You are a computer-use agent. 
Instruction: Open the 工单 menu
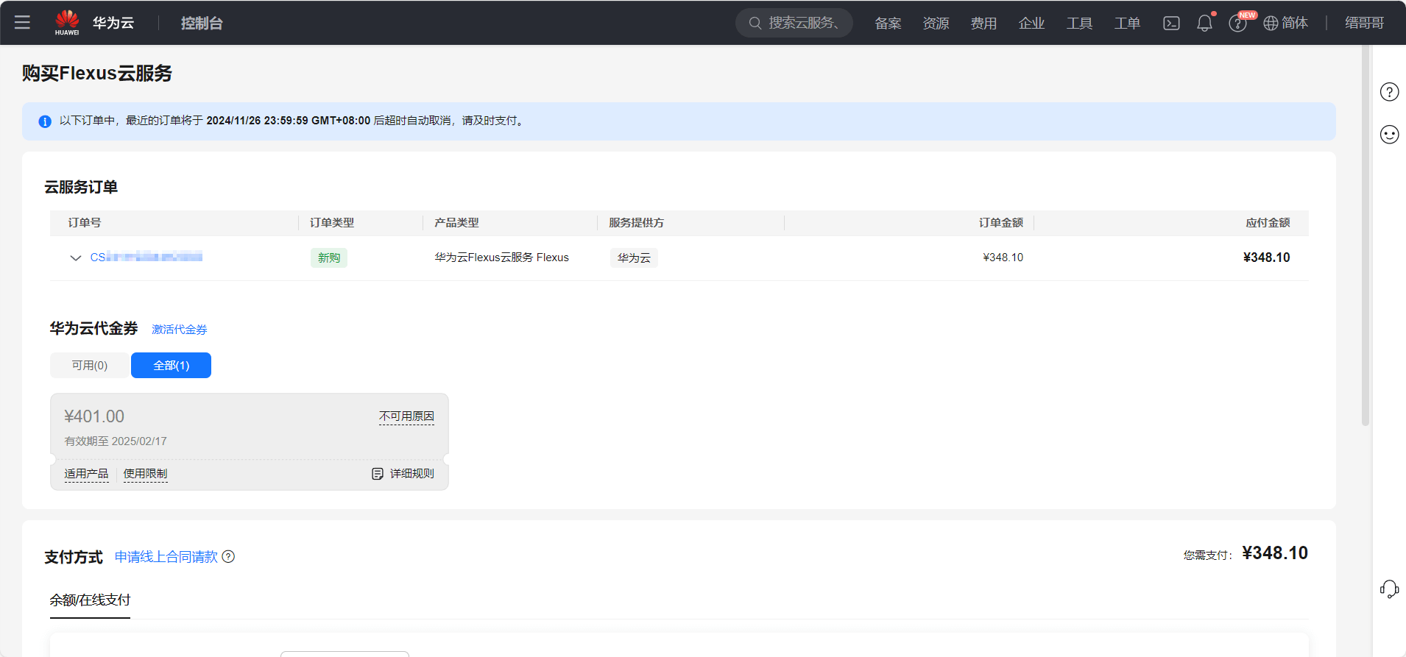coord(1127,24)
